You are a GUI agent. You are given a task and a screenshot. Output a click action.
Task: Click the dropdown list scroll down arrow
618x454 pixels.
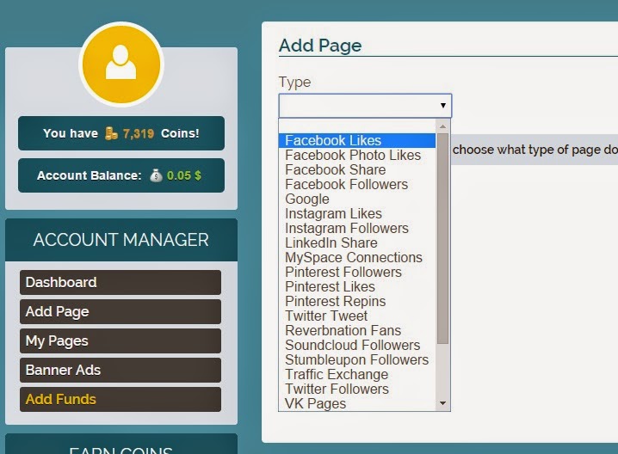click(442, 403)
